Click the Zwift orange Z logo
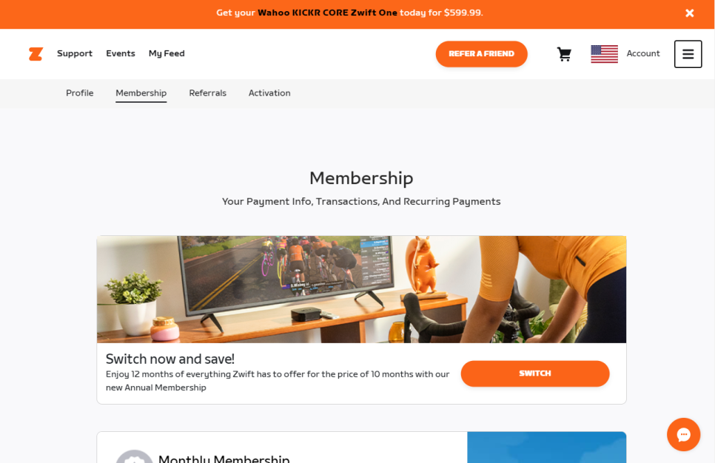 (36, 54)
